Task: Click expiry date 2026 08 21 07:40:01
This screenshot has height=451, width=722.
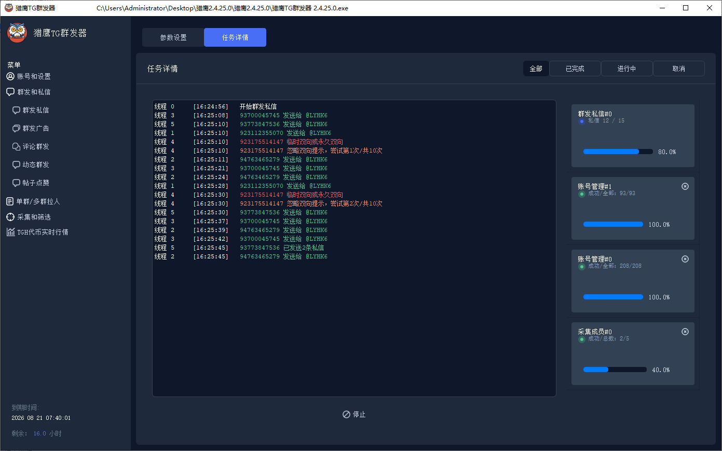Action: [41, 418]
